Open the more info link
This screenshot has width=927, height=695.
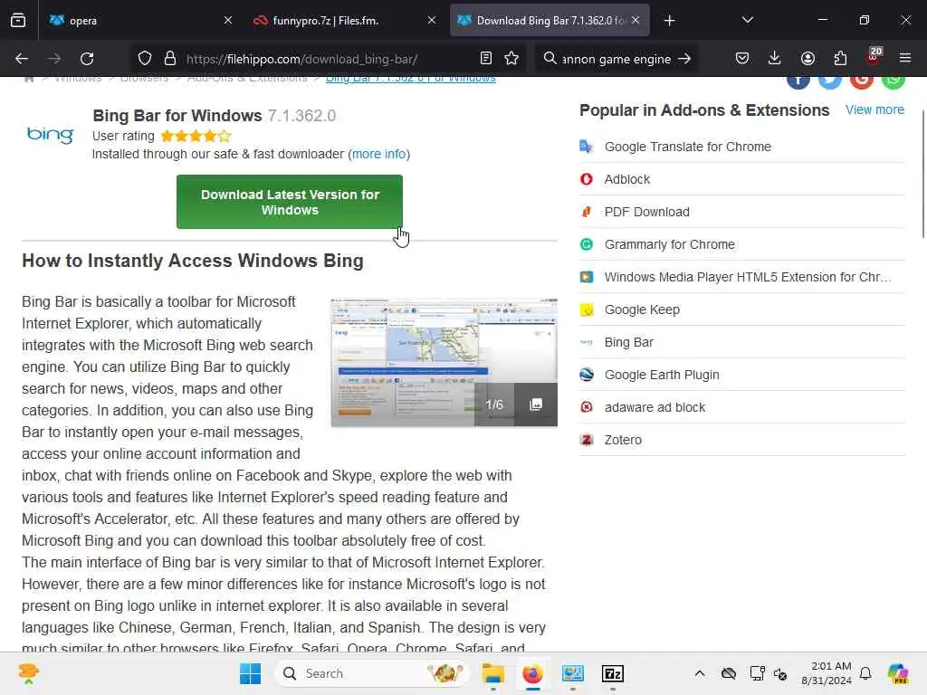coord(379,154)
